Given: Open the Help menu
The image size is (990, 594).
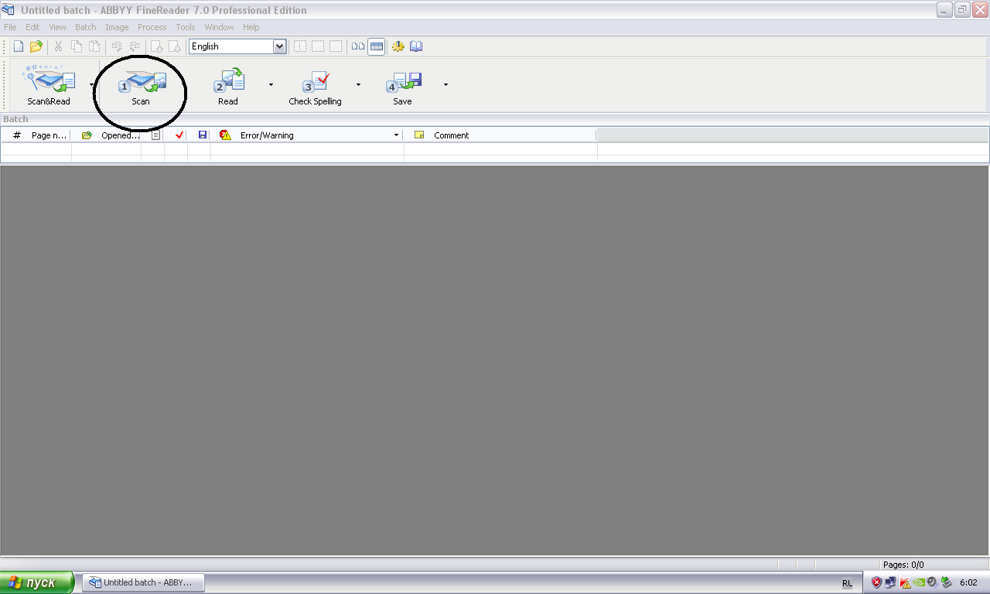Looking at the screenshot, I should tap(251, 27).
